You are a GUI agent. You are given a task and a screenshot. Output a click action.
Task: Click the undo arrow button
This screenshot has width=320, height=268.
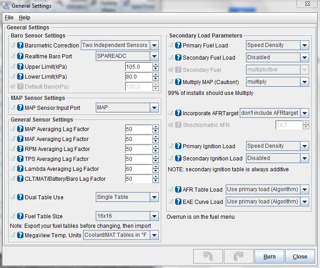[208, 256]
